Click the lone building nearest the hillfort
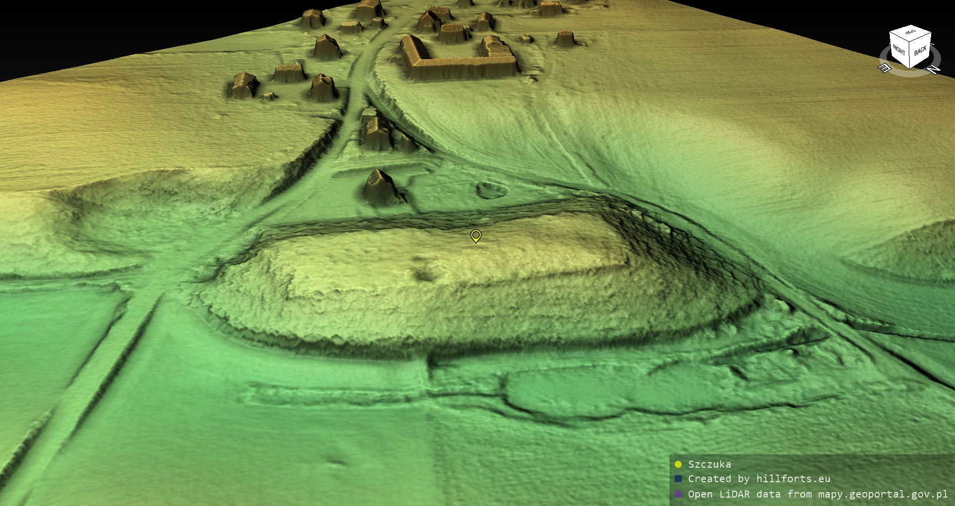The width and height of the screenshot is (955, 506). (381, 188)
